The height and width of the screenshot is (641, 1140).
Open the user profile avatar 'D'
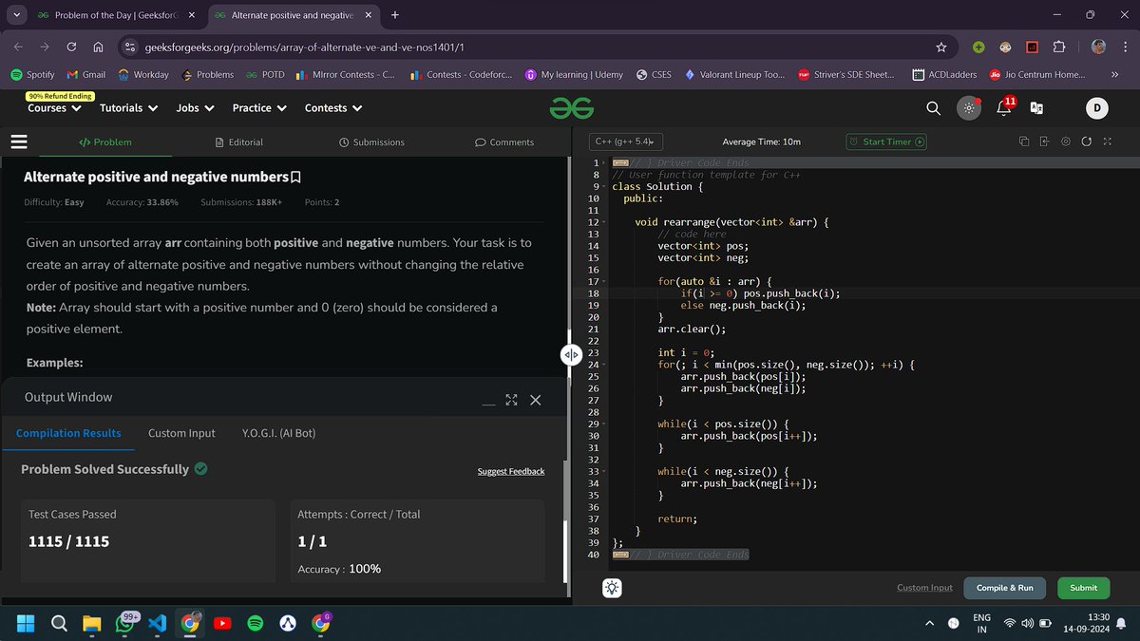point(1096,108)
